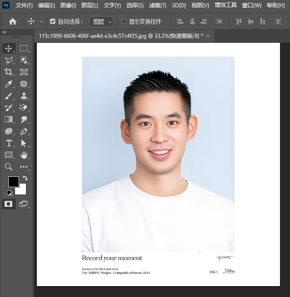Click the Home icon in options bar
Screen dimensions: 290x297
(13, 21)
